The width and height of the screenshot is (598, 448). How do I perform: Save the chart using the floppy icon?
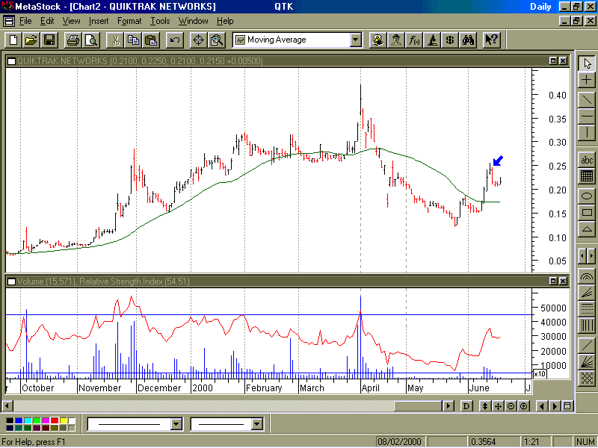click(49, 40)
